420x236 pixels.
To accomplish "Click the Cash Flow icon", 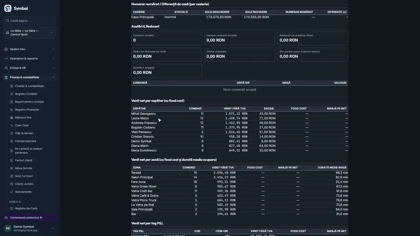I will [11, 126].
